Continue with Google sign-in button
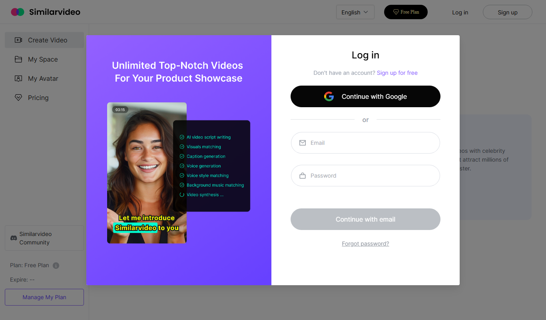Viewport: 546px width, 320px height. click(x=365, y=96)
